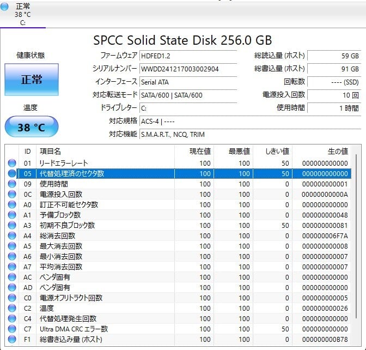Click the drive status orb at top-left
This screenshot has height=350, width=366.
click(5, 7)
